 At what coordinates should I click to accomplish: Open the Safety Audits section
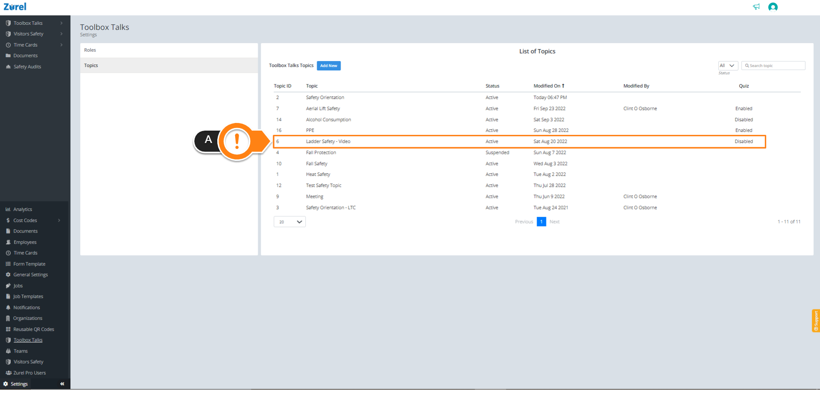click(27, 67)
